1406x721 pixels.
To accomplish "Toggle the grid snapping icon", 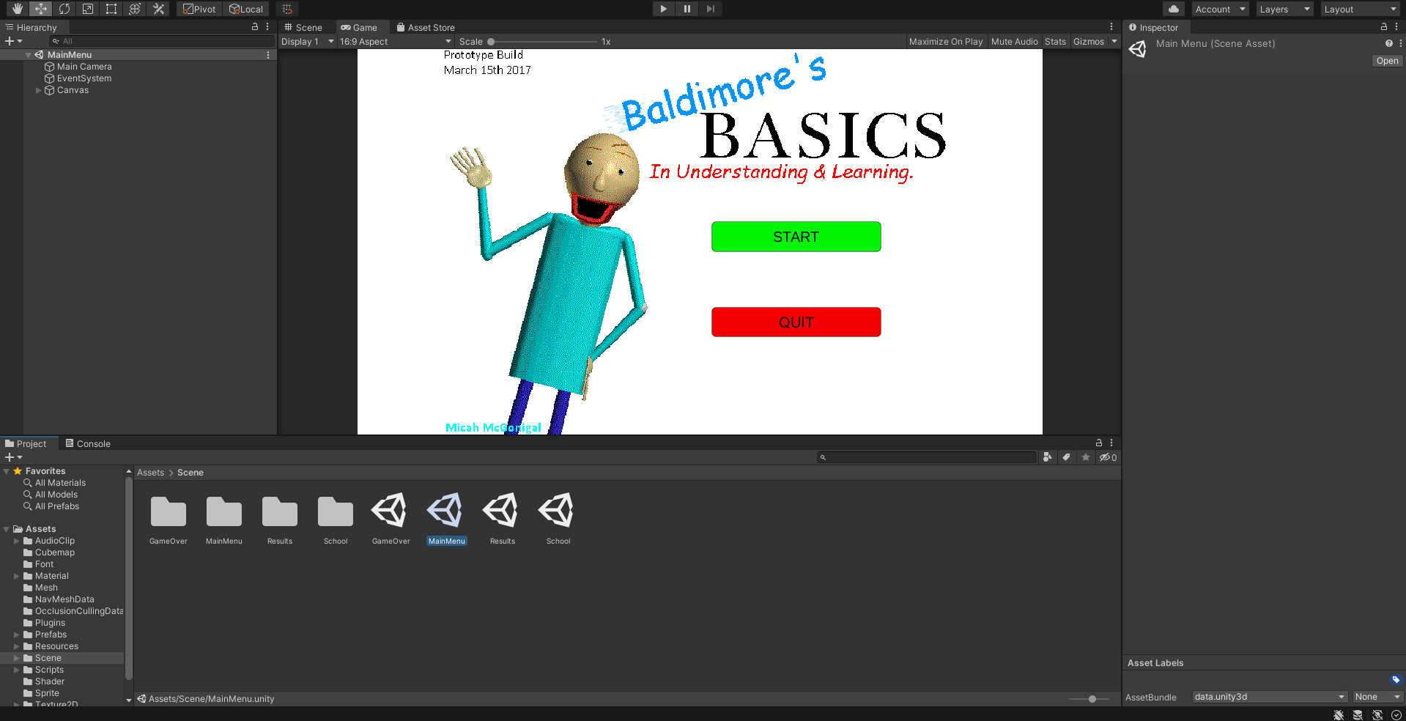I will coord(287,9).
